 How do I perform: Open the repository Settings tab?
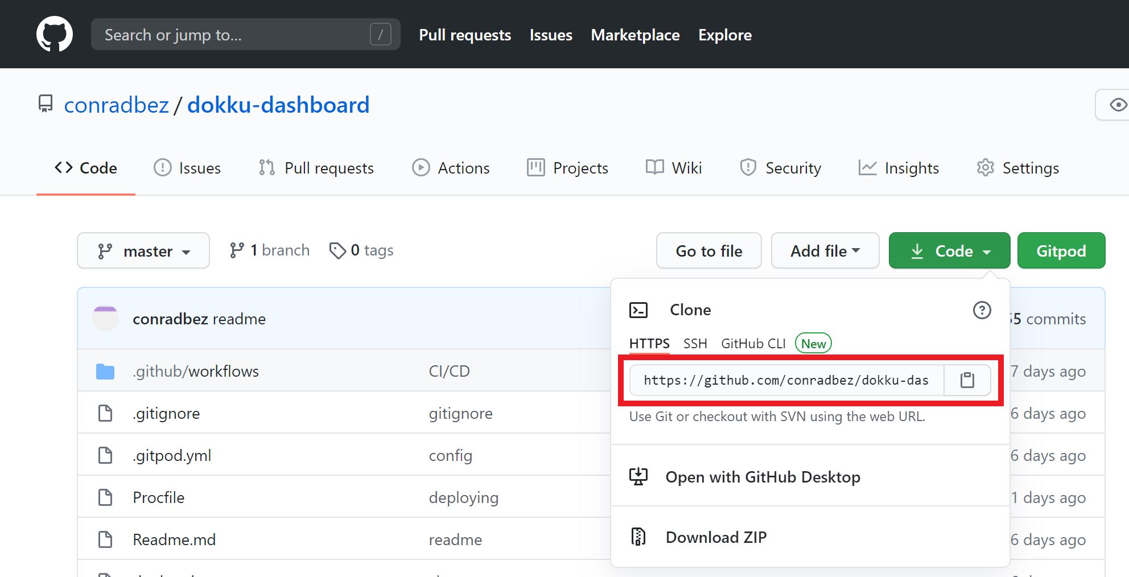[1017, 168]
